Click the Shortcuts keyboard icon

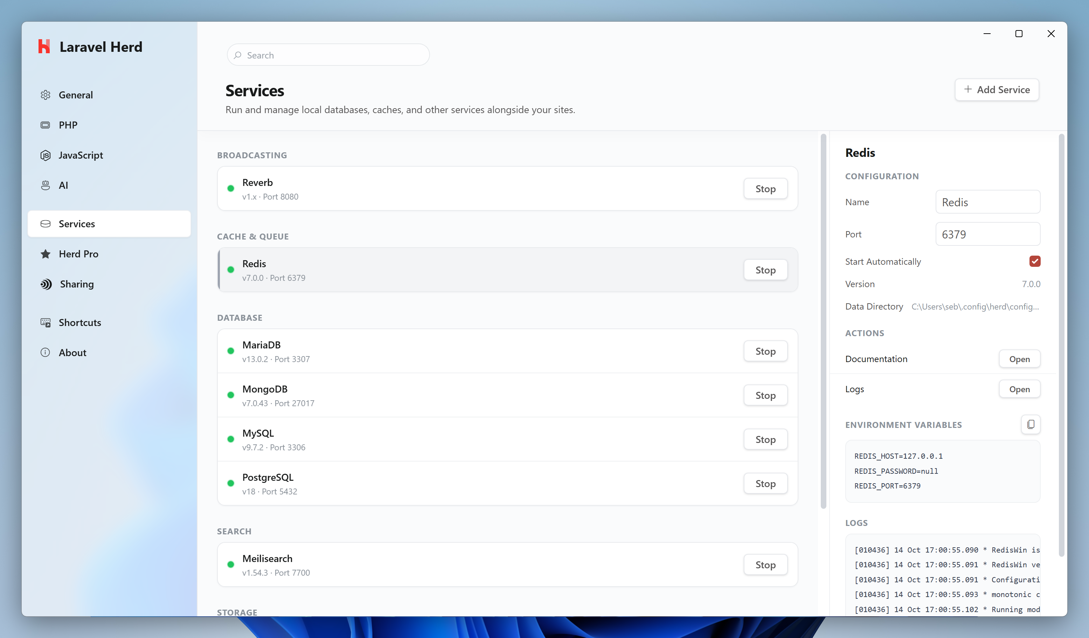(x=46, y=323)
